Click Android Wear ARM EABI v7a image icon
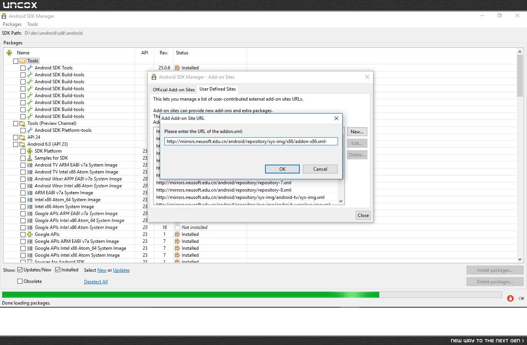The image size is (527, 345). tap(30, 179)
